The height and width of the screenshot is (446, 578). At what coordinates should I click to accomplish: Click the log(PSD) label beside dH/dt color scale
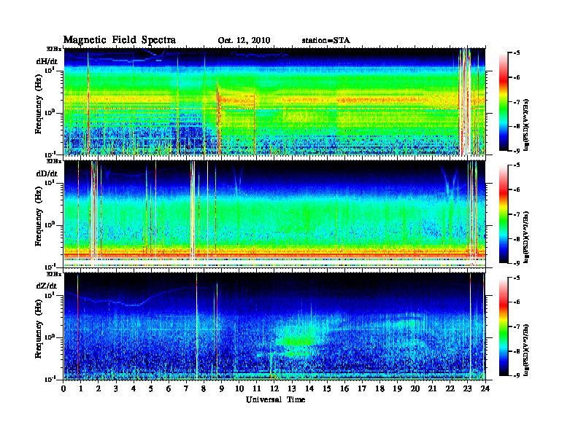coord(527,125)
